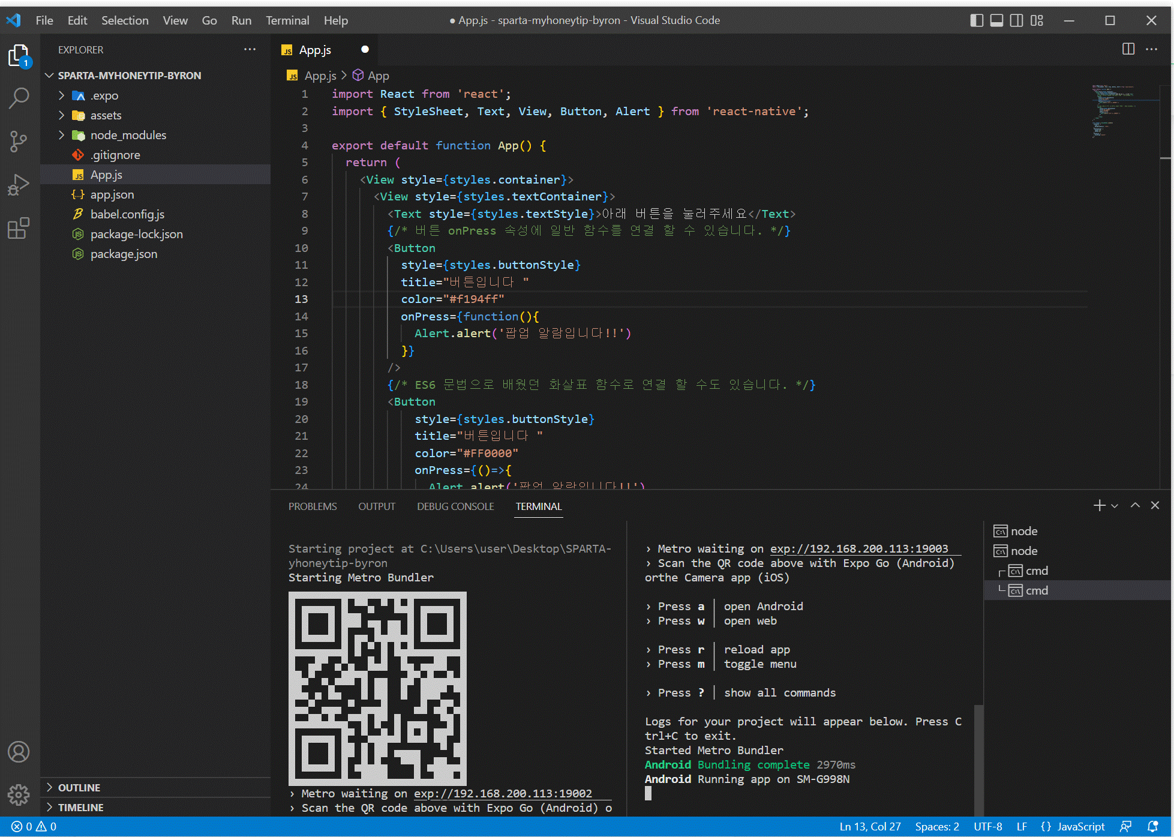Open package-lock.json in explorer
The width and height of the screenshot is (1174, 837).
point(155,234)
